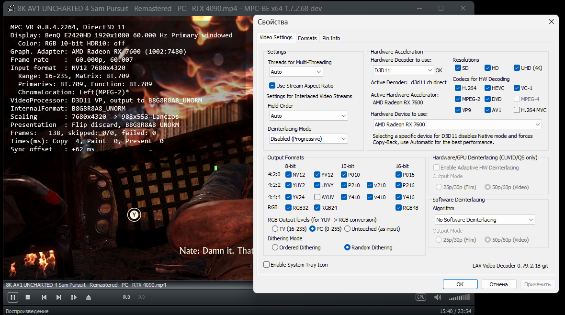Open the Field Order dropdown
This screenshot has width=565, height=315.
click(308, 116)
